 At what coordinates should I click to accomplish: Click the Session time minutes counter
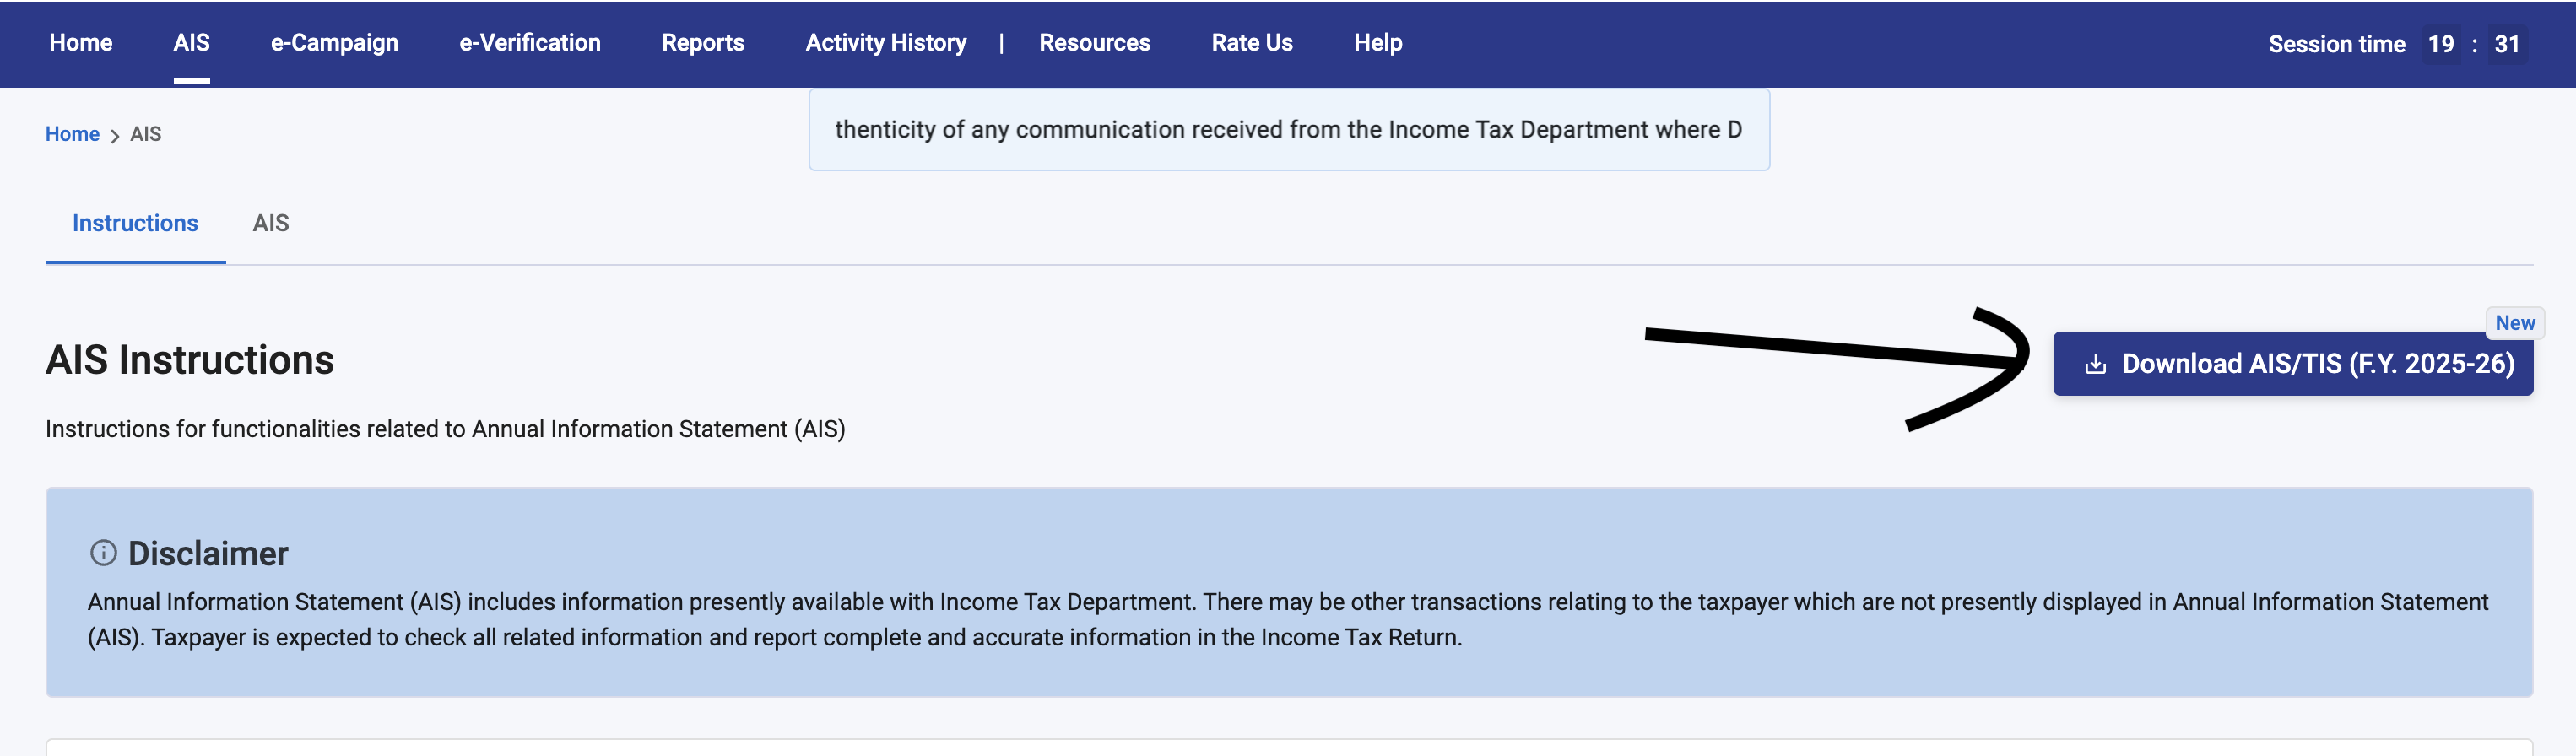pos(2441,44)
